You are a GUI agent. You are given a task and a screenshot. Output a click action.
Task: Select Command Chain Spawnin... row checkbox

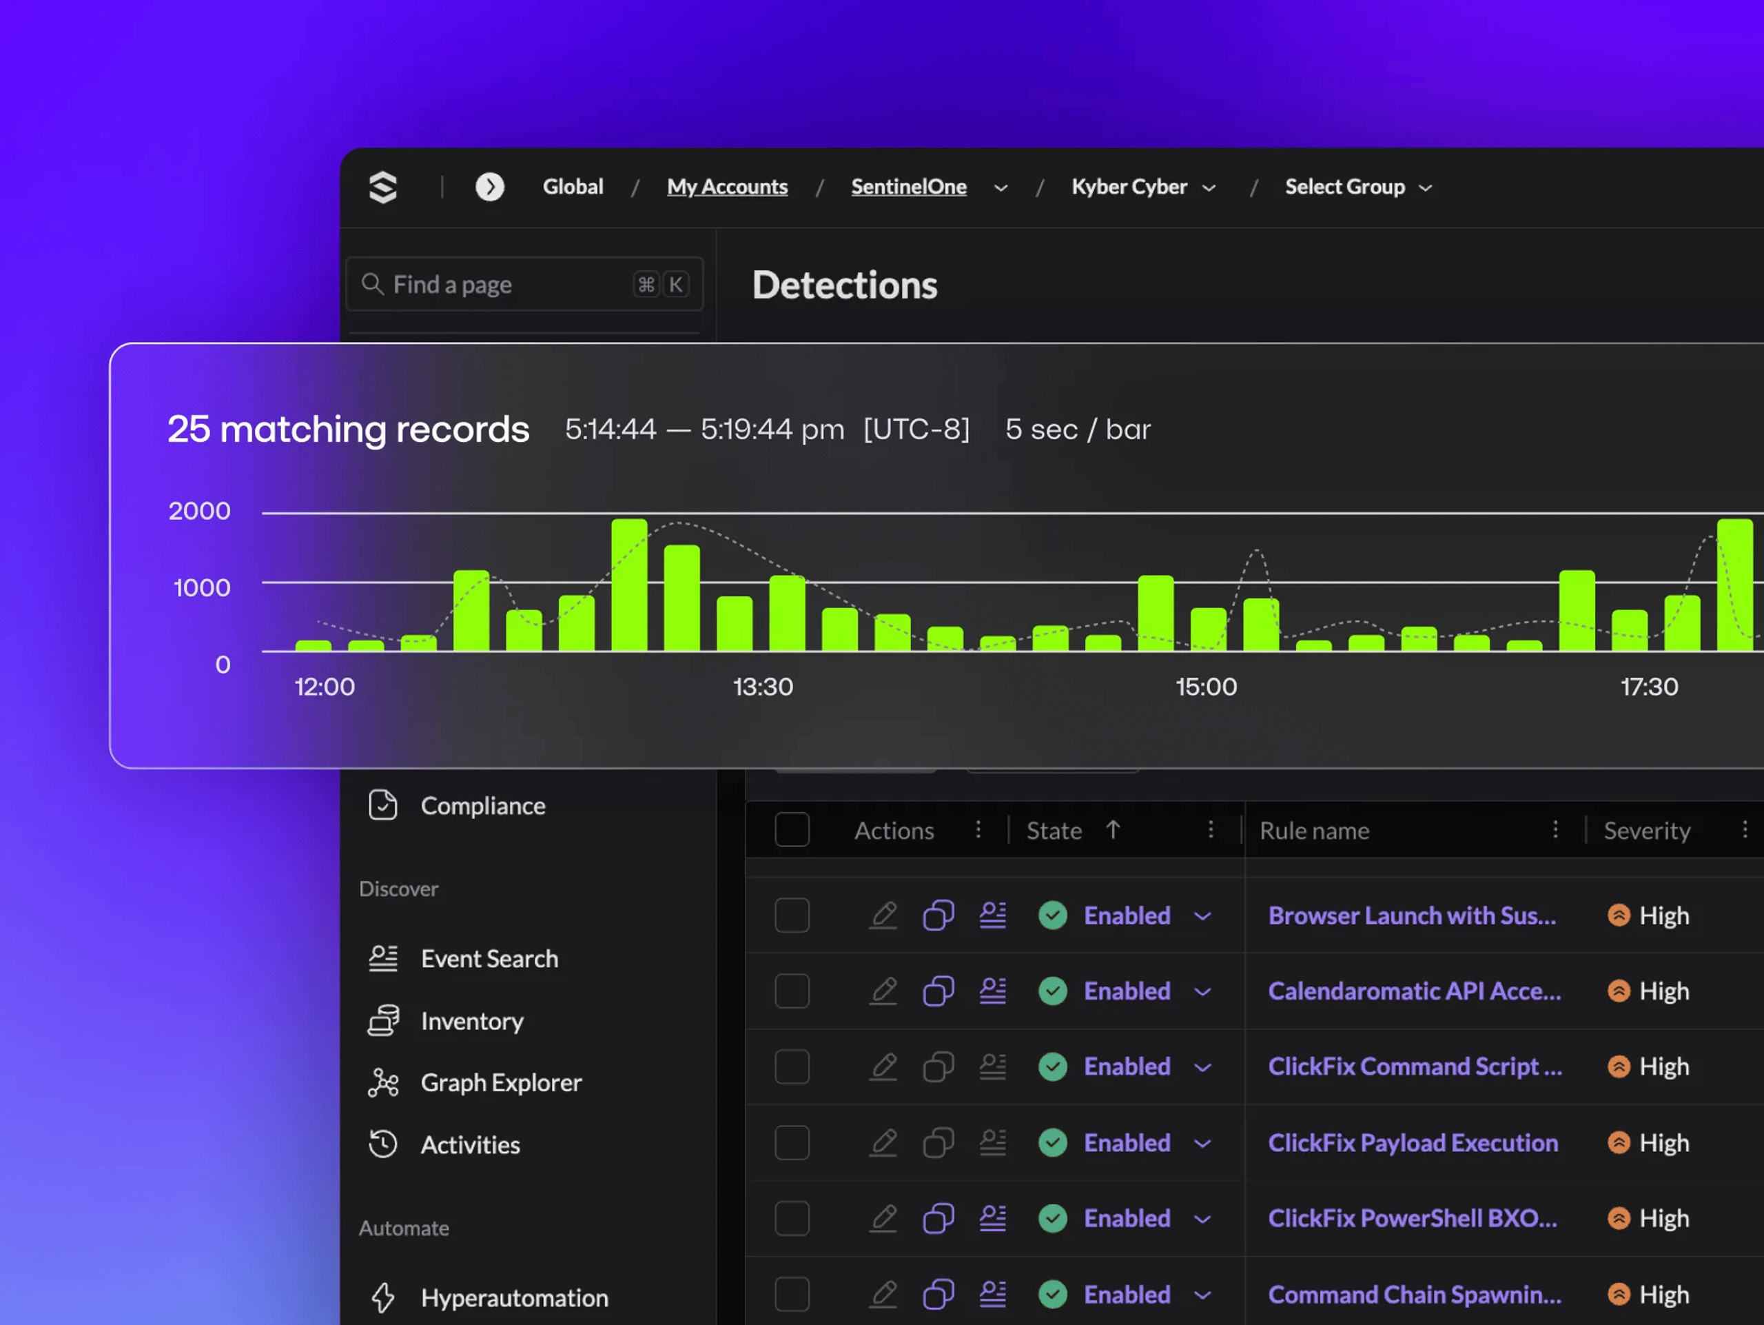pyautogui.click(x=792, y=1294)
